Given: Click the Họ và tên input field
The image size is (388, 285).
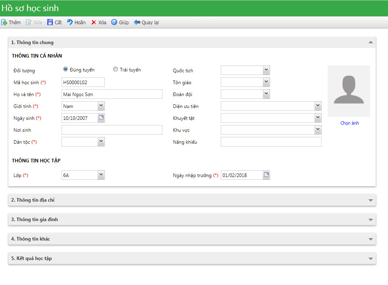Looking at the screenshot, I should pos(112,94).
